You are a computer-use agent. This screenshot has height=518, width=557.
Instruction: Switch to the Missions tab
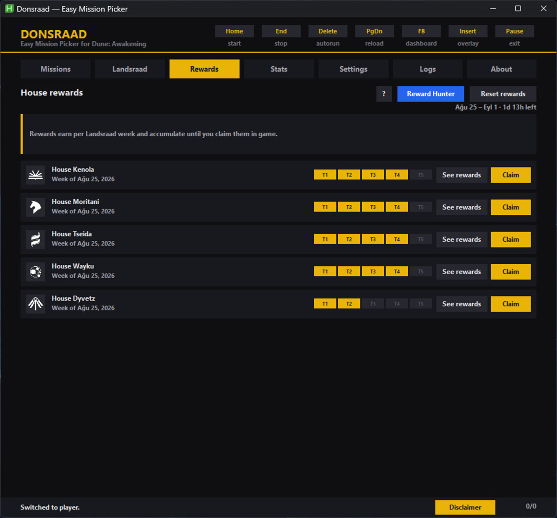click(56, 69)
